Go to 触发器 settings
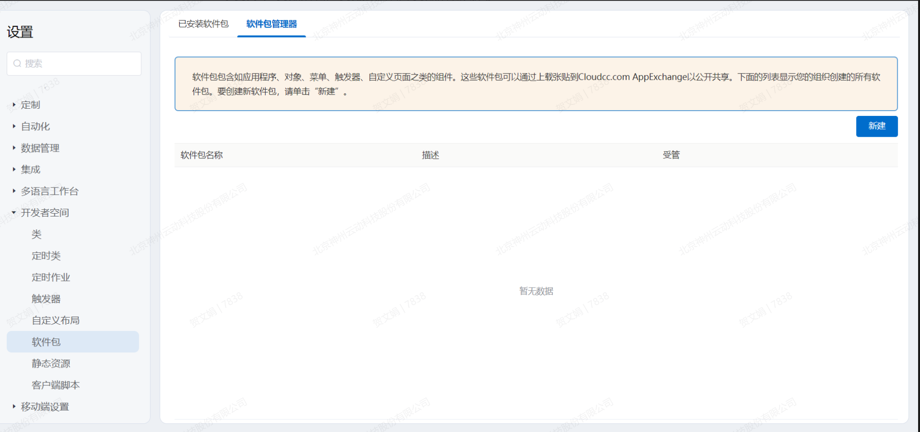Screen dimensions: 920x432 click(x=46, y=299)
